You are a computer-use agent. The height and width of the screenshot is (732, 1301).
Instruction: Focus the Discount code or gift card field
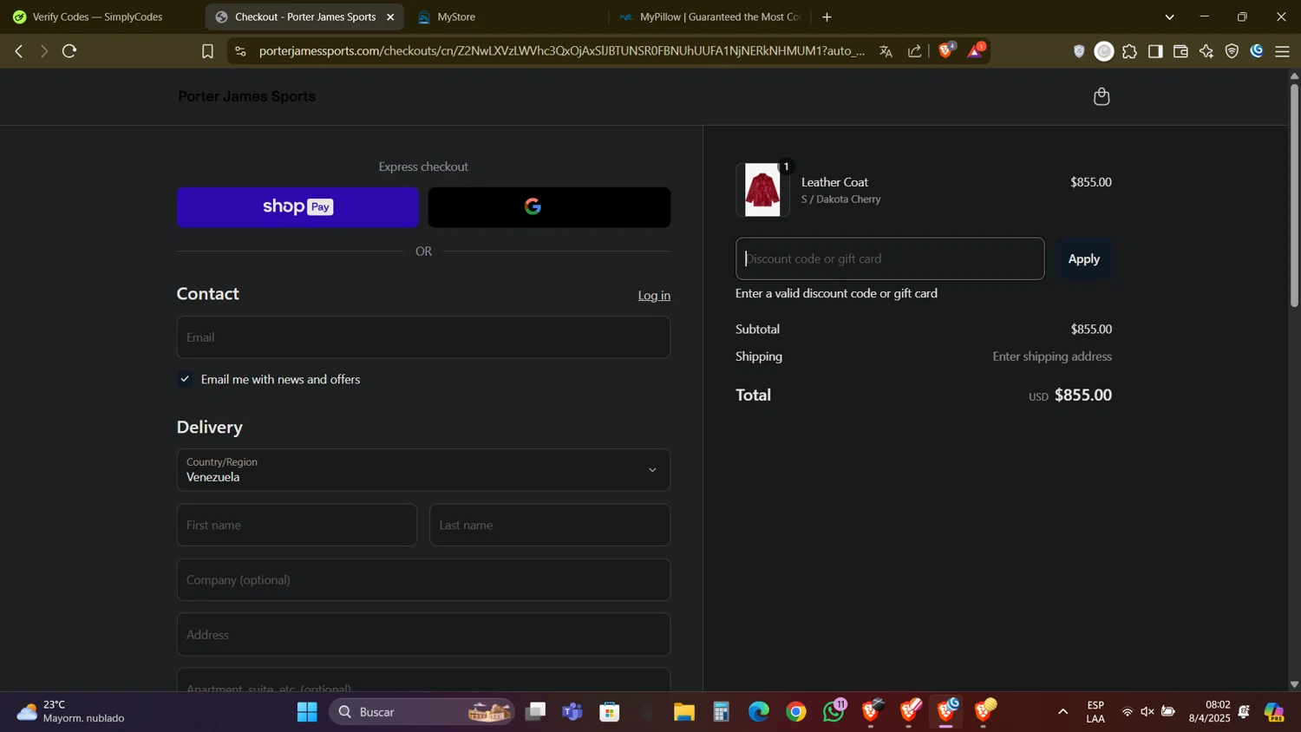click(x=890, y=258)
